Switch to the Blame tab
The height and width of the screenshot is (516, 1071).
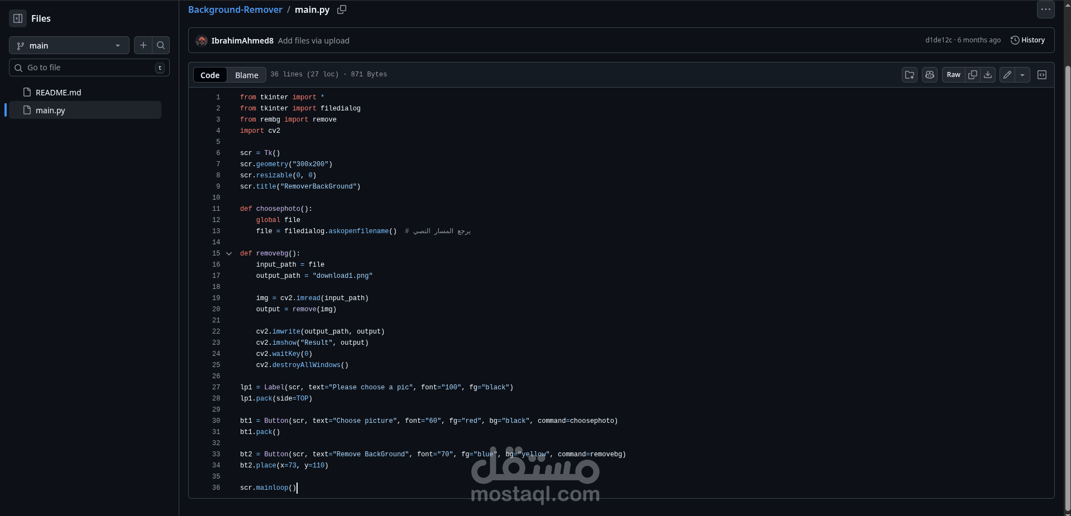pyautogui.click(x=246, y=74)
